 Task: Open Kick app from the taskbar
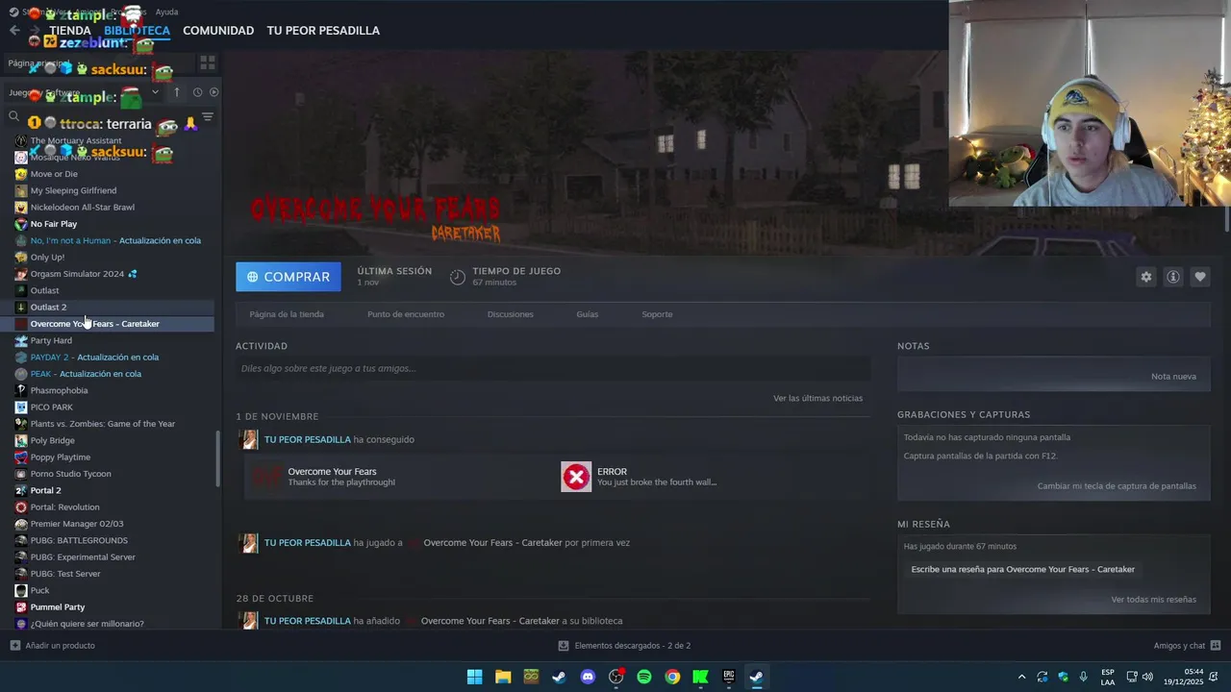(x=701, y=677)
